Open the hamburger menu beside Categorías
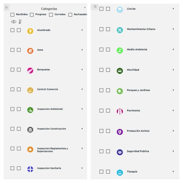Image resolution: width=183 pixels, height=183 pixels. pos(7,8)
